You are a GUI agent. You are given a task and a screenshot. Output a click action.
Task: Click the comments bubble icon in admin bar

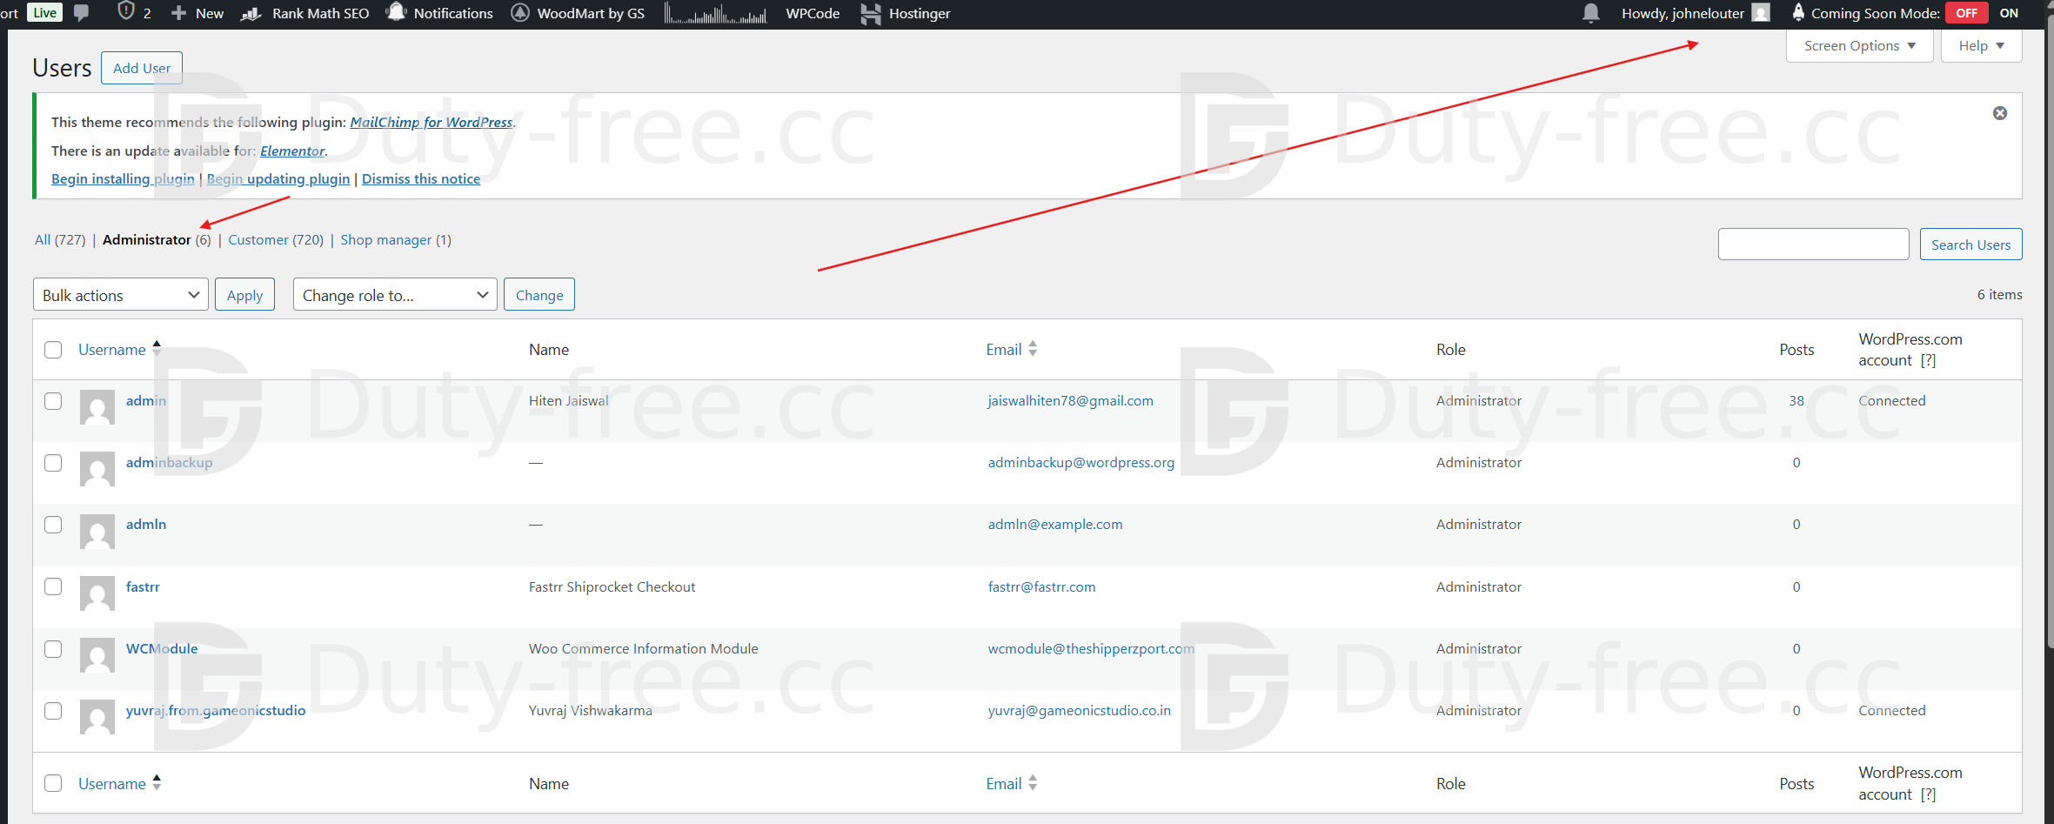82,13
